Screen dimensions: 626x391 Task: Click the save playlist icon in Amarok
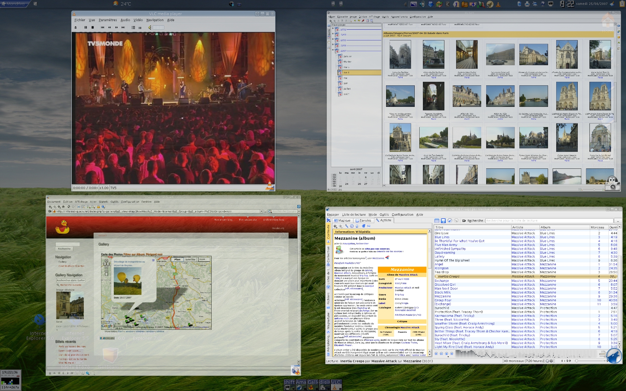coord(443,221)
